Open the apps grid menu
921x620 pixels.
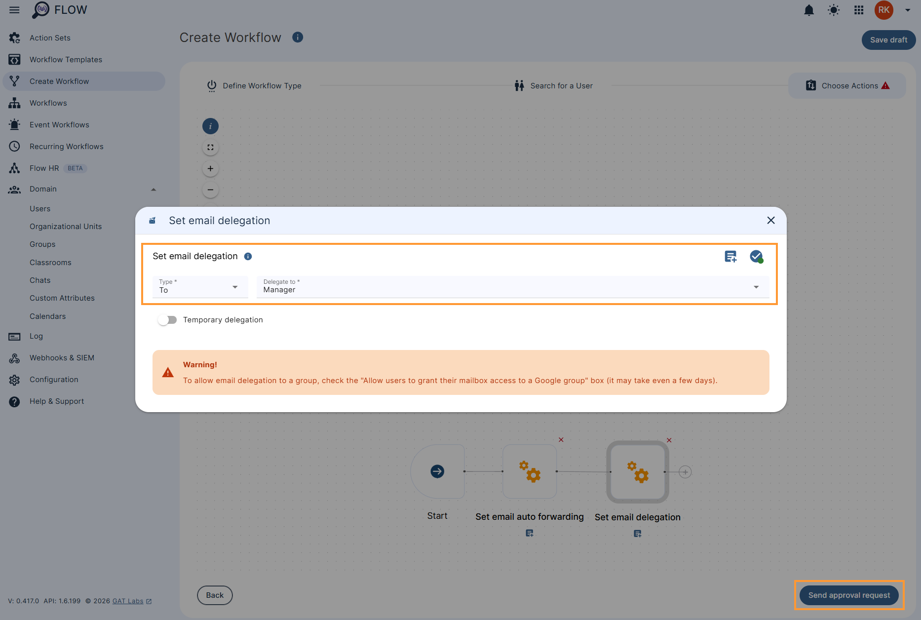[859, 10]
